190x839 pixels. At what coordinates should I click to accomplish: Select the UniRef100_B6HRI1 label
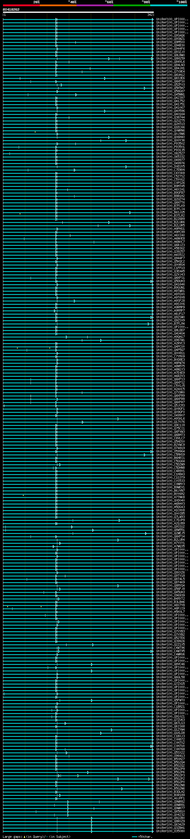click(170, 458)
